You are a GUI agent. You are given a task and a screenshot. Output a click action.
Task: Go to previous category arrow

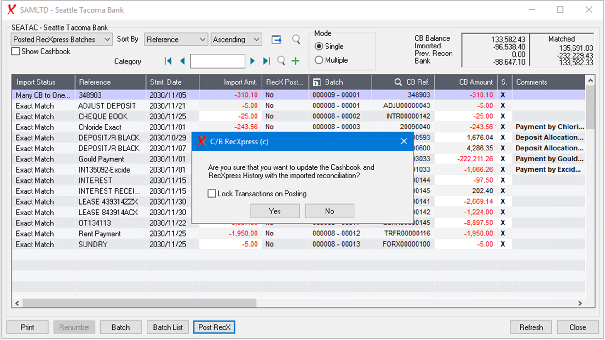182,61
